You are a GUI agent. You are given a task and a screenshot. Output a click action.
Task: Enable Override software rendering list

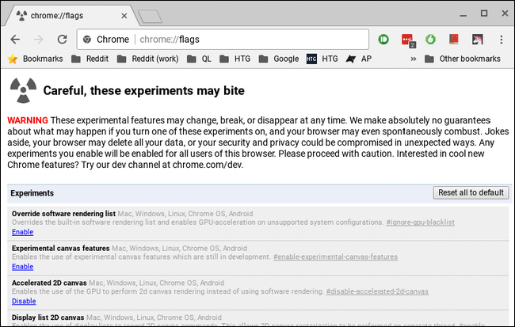tap(22, 232)
